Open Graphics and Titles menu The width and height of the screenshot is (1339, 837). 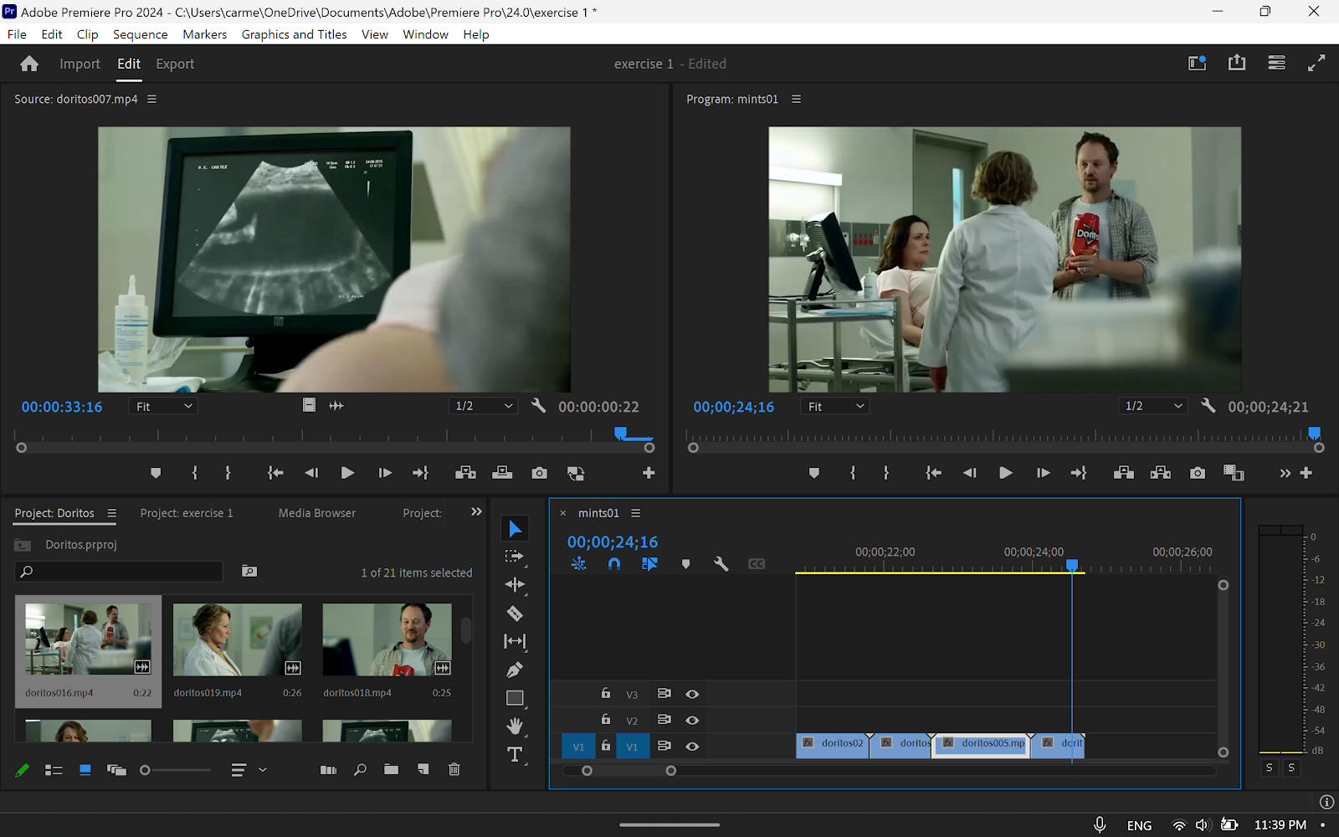[294, 34]
